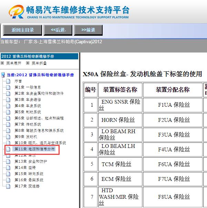Open 第6章 诊断概述、起点和编程
Image resolution: width=207 pixels, height=208 pixels.
(x=39, y=118)
